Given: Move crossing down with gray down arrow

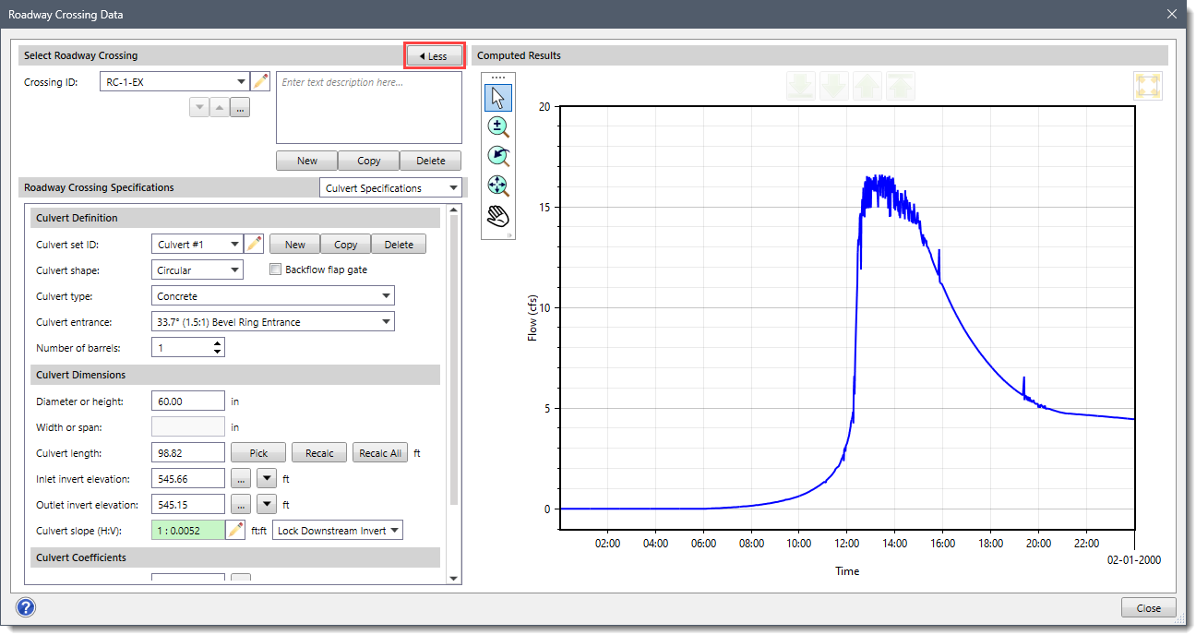Looking at the screenshot, I should click(x=199, y=108).
